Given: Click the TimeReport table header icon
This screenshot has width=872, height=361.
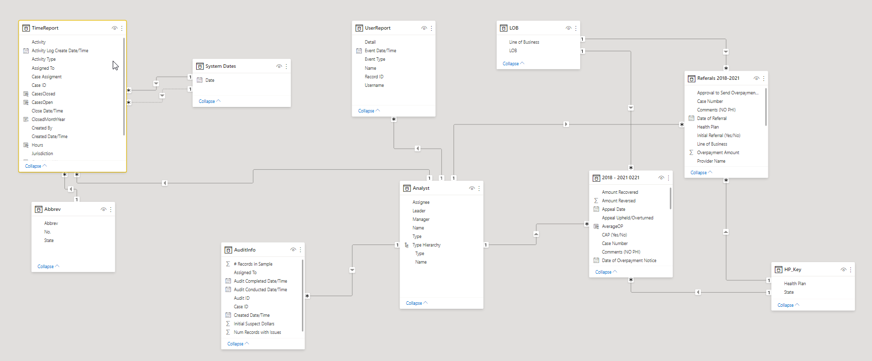Looking at the screenshot, I should click(26, 28).
